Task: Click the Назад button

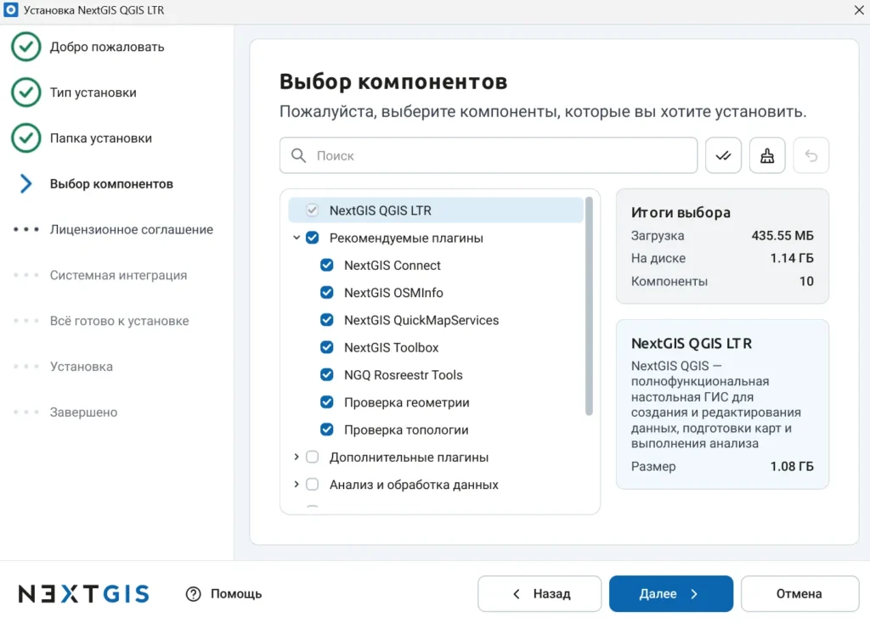Action: pyautogui.click(x=540, y=593)
